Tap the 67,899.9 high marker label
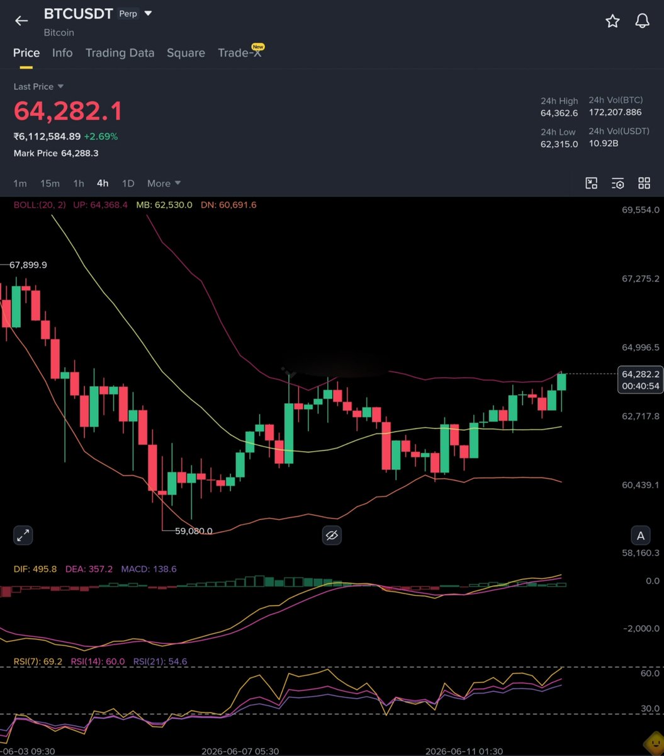 28,265
